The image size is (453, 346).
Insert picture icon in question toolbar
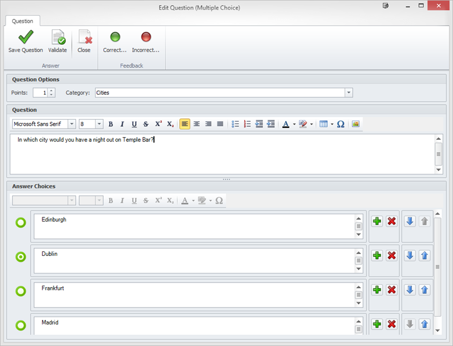[x=356, y=124]
